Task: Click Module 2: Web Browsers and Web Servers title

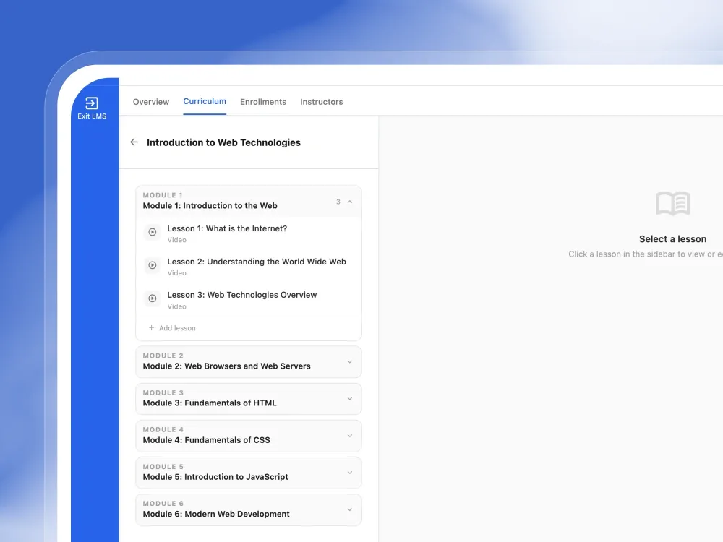Action: tap(226, 366)
